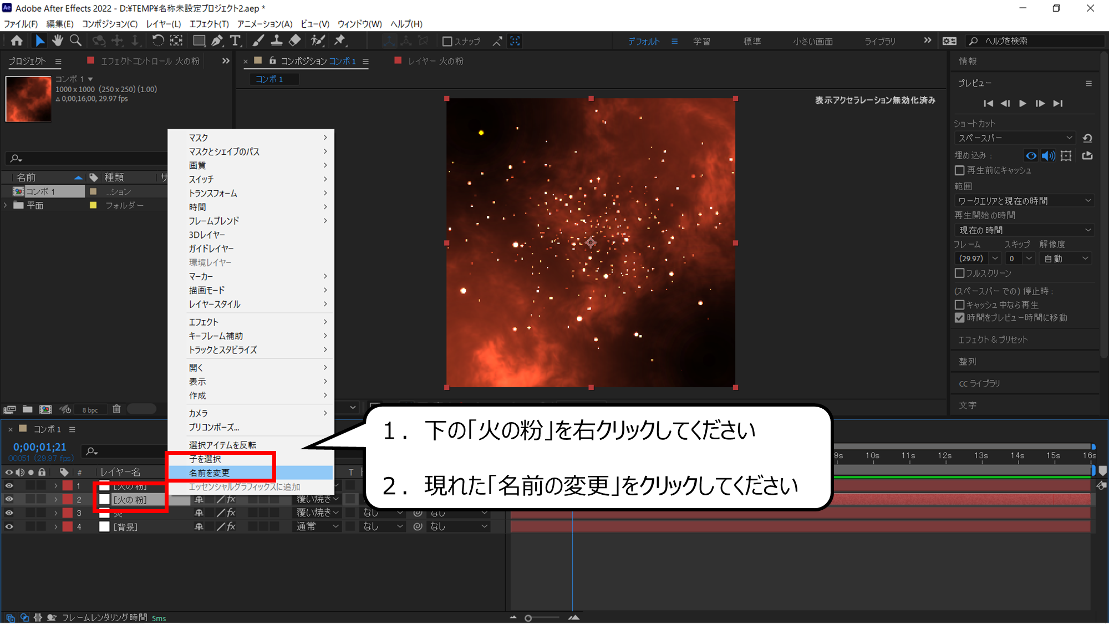
Task: Enable フルスクリーン checkbox
Action: pyautogui.click(x=960, y=273)
